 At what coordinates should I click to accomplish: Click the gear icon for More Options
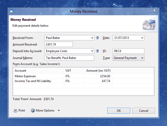tap(33, 111)
